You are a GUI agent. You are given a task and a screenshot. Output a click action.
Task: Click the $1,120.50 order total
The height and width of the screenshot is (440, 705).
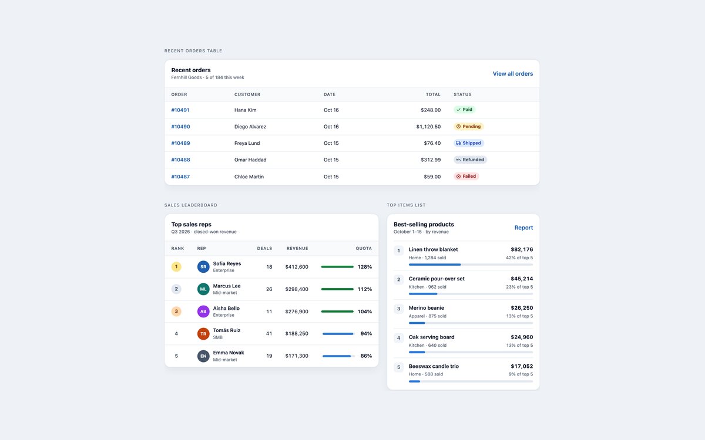[x=428, y=127]
